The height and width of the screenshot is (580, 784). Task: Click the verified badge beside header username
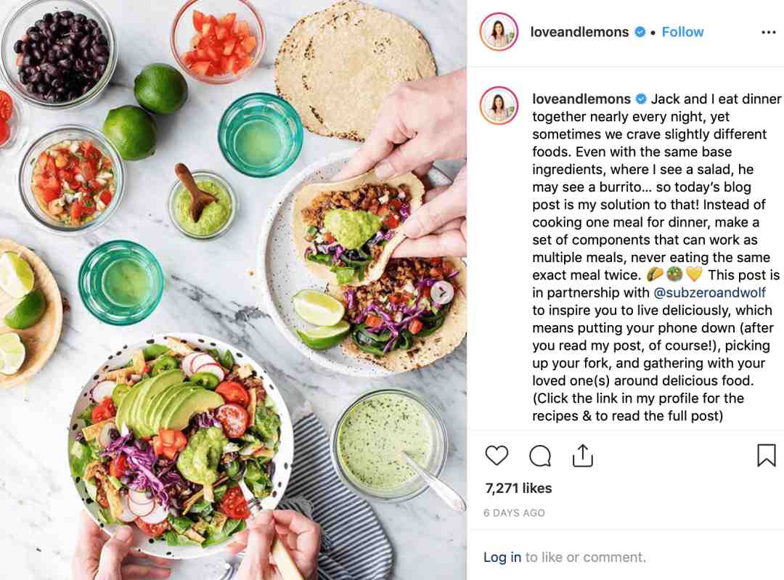[640, 32]
